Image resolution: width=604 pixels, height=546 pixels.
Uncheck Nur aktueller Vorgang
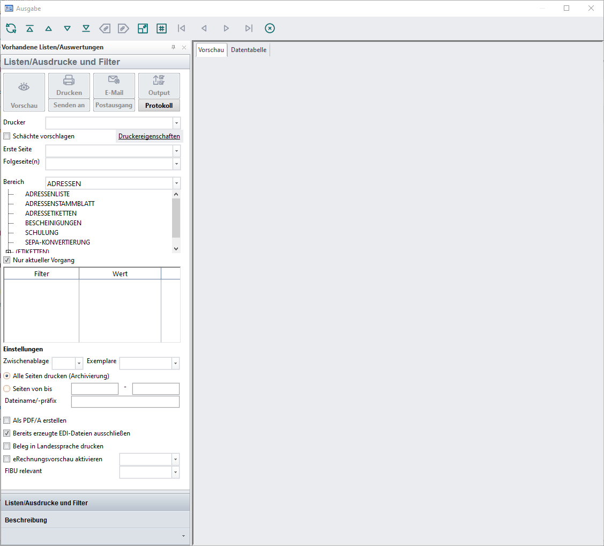pos(7,260)
